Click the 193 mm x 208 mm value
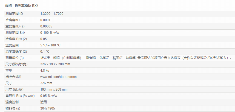 click(x=54, y=89)
